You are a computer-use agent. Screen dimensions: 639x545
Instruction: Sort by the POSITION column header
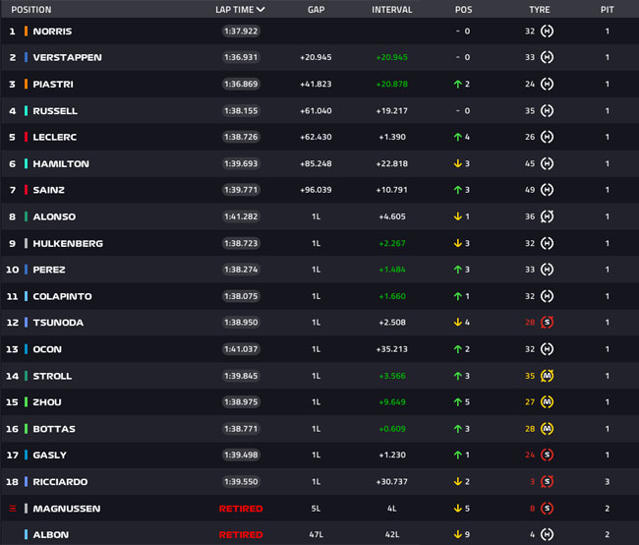click(x=31, y=10)
